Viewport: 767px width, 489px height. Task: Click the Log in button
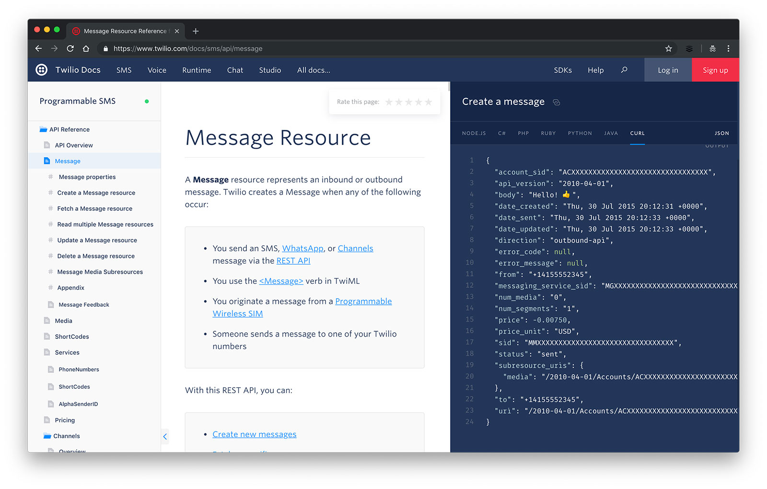[x=668, y=70]
